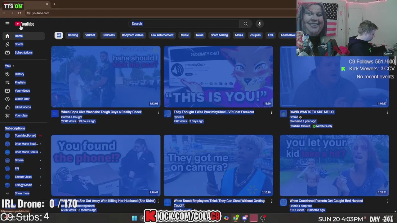Reload the page with refresh icon

19,13
